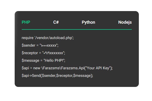Open the Python code sample tab

(88, 22)
